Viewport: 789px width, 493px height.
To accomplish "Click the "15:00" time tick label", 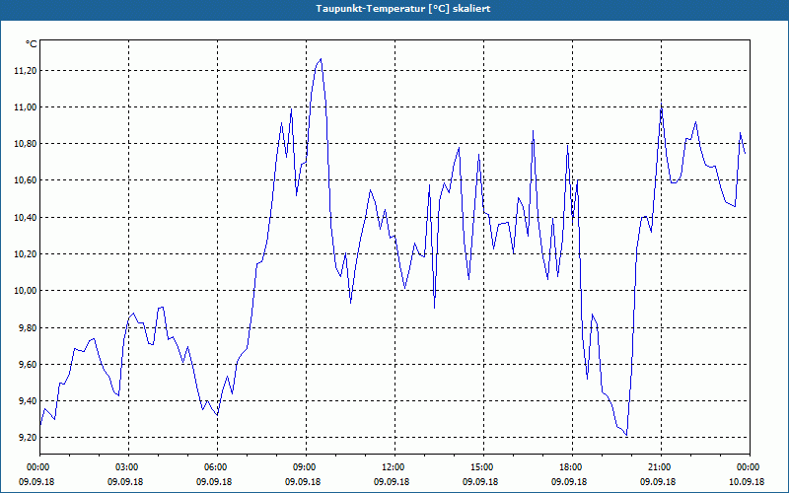I will click(480, 467).
